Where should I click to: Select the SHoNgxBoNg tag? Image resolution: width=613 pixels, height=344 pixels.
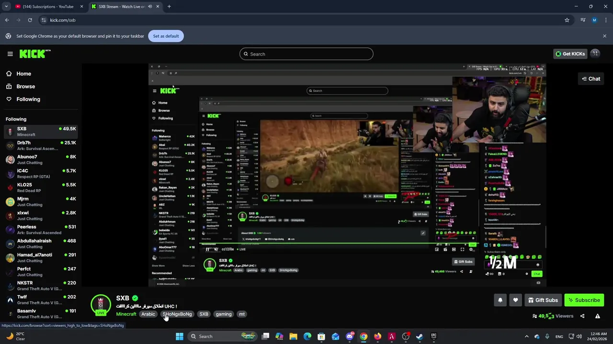[x=177, y=314]
